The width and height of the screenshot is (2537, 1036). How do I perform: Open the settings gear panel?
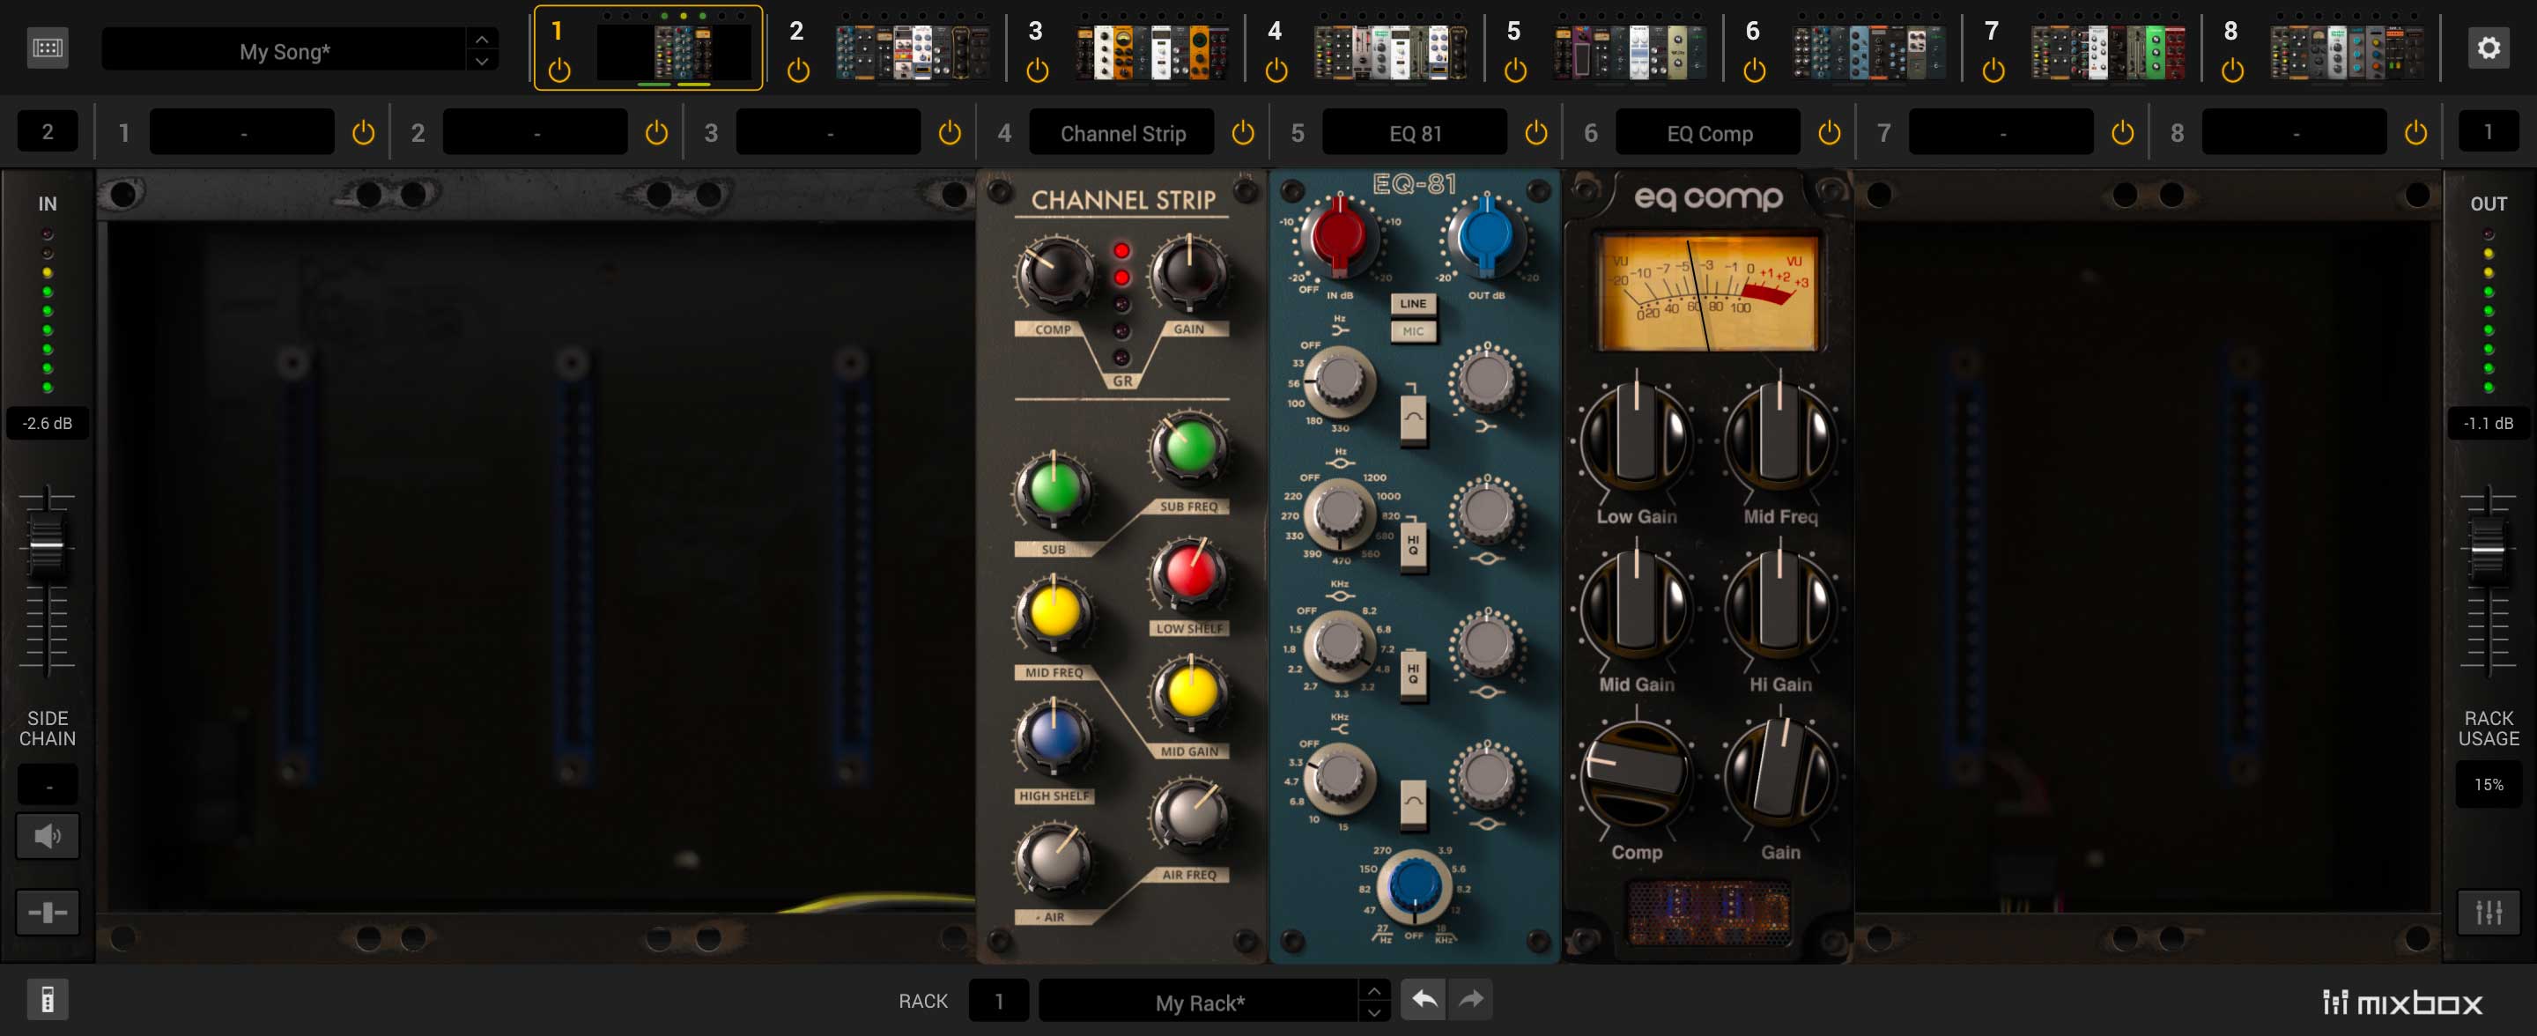[2489, 47]
